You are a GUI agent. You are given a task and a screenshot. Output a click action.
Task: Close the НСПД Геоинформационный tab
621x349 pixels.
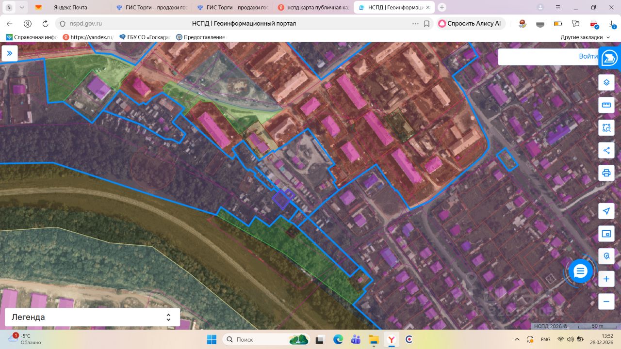(x=428, y=7)
